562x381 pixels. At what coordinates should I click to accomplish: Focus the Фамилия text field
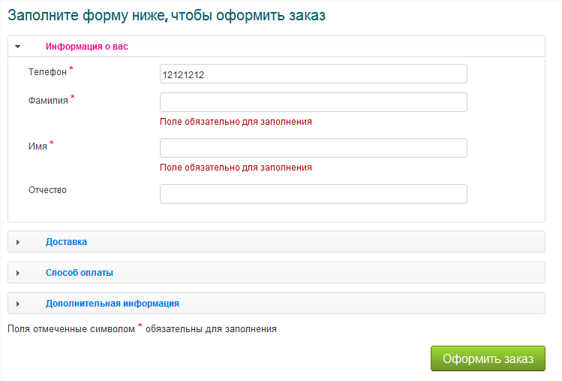[314, 102]
